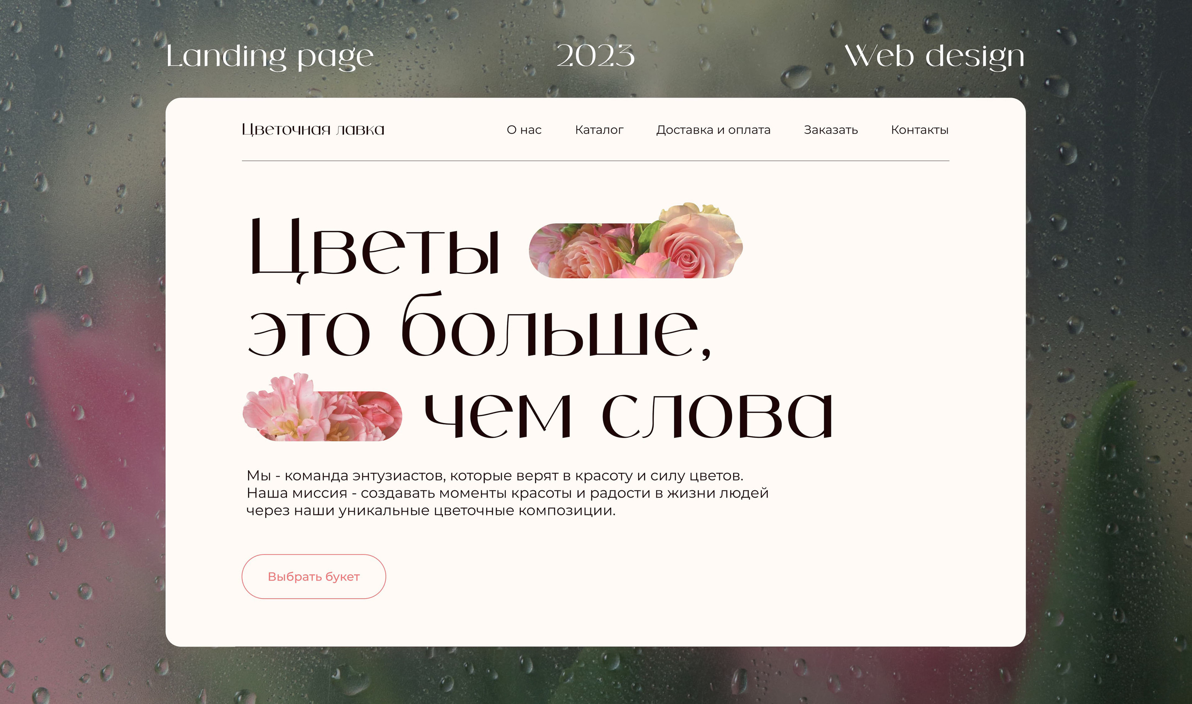Go to the Каталог section
Viewport: 1192px width, 704px height.
pyautogui.click(x=599, y=130)
